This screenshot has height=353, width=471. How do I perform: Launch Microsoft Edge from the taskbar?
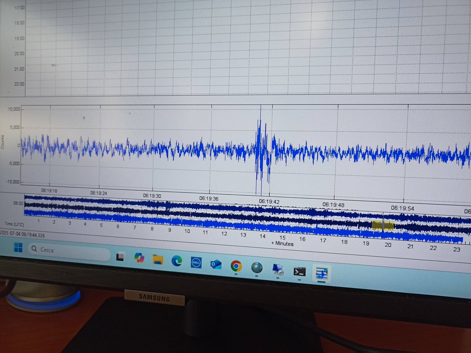point(177,261)
